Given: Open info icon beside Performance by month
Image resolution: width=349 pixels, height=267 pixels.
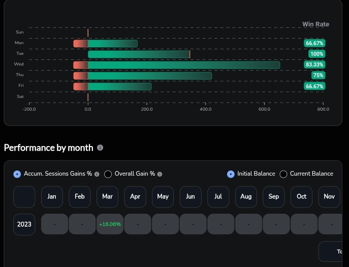Looking at the screenshot, I should coord(100,148).
